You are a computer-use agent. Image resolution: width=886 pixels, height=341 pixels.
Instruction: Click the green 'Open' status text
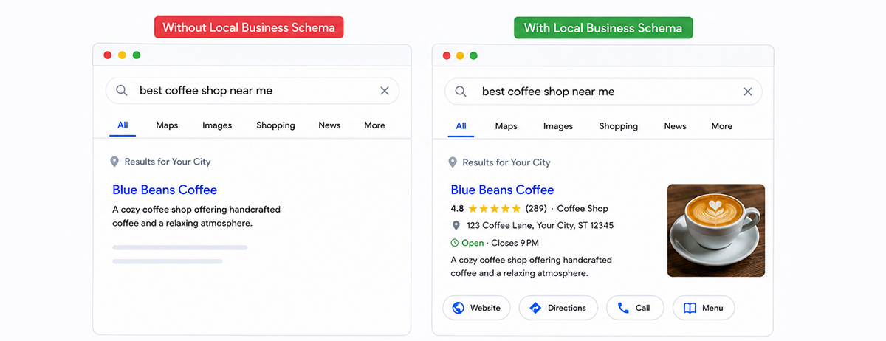point(473,243)
